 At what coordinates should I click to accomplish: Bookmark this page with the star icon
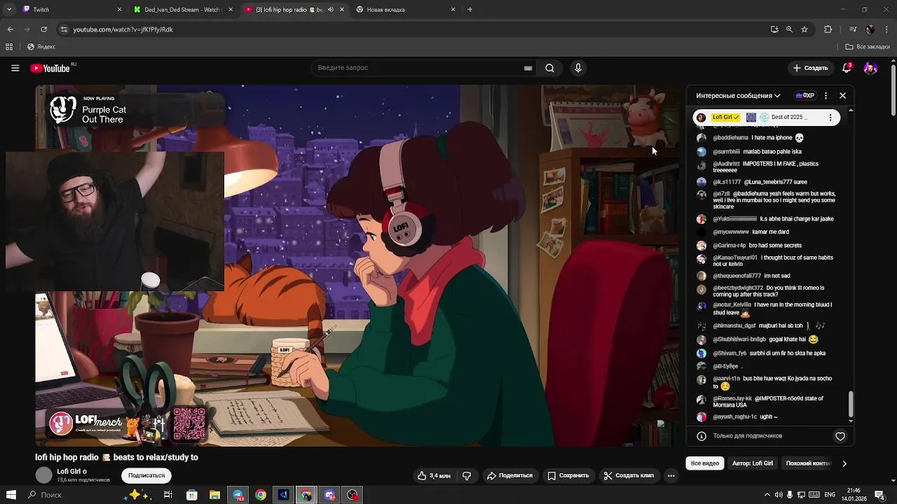click(x=804, y=29)
